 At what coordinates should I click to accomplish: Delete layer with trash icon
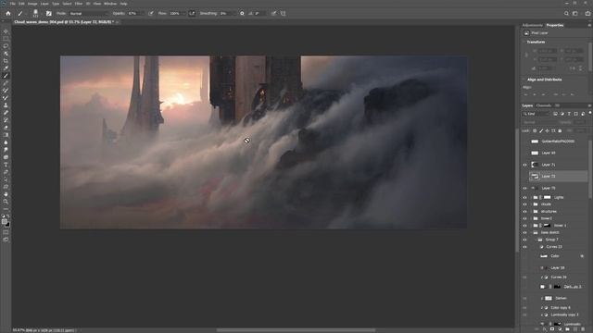tap(583, 329)
